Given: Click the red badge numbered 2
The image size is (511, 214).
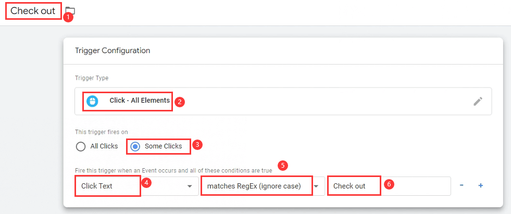Looking at the screenshot, I should tap(180, 102).
